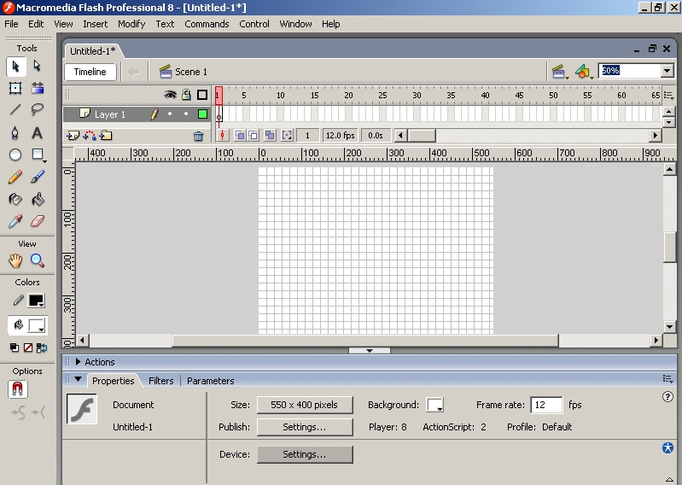
Task: Select the Rectangle tool
Action: (x=38, y=155)
